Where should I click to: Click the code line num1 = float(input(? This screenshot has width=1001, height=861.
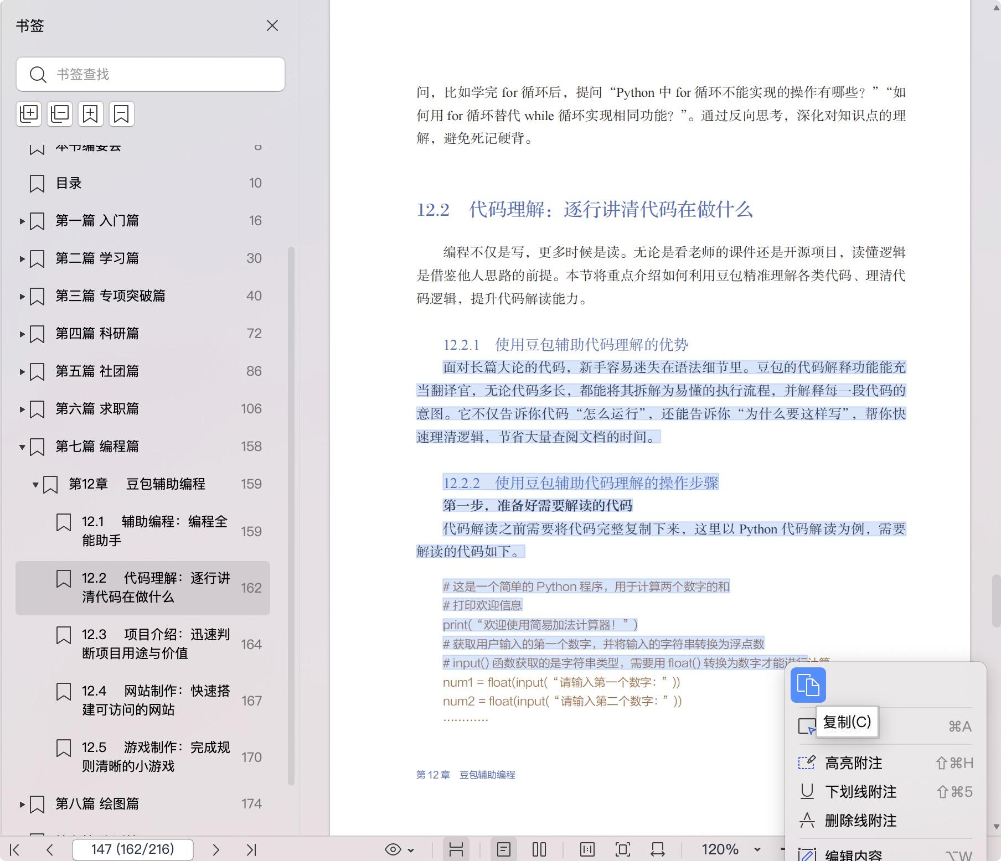(561, 682)
